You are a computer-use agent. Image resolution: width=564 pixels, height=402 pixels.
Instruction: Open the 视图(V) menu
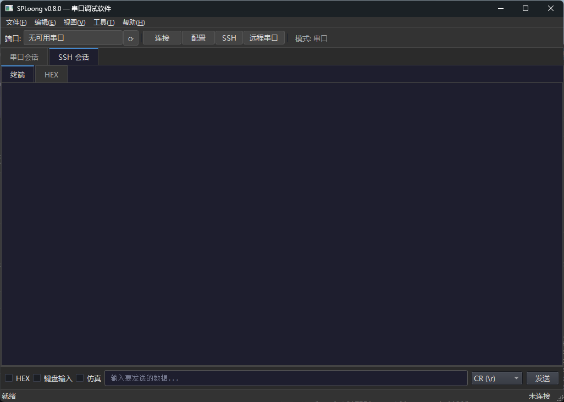point(74,23)
